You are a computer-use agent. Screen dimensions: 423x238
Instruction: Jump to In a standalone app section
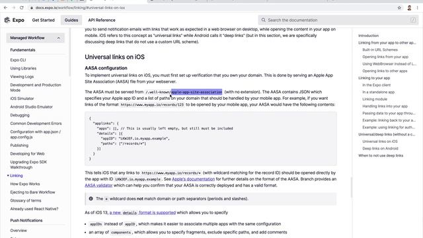point(378,92)
